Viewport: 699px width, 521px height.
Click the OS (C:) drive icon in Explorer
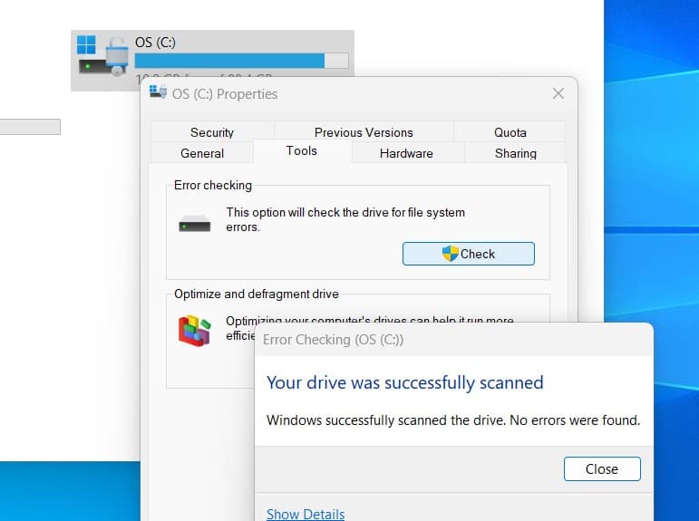102,55
